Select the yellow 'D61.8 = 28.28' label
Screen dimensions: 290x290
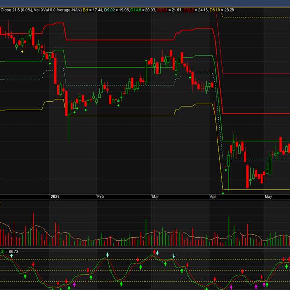click(x=222, y=10)
